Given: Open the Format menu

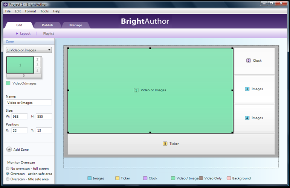Looking at the screenshot, I should pos(31,11).
